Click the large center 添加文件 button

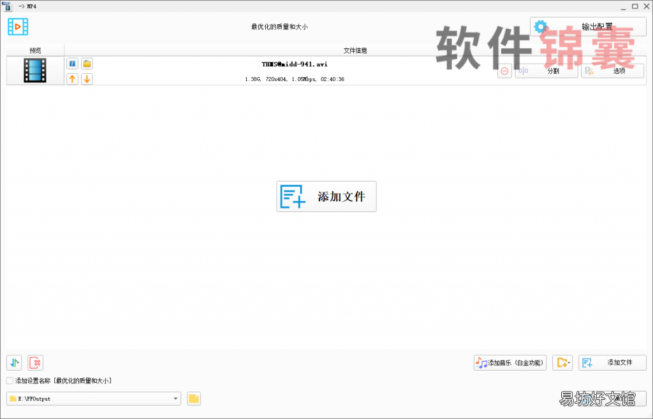[326, 196]
